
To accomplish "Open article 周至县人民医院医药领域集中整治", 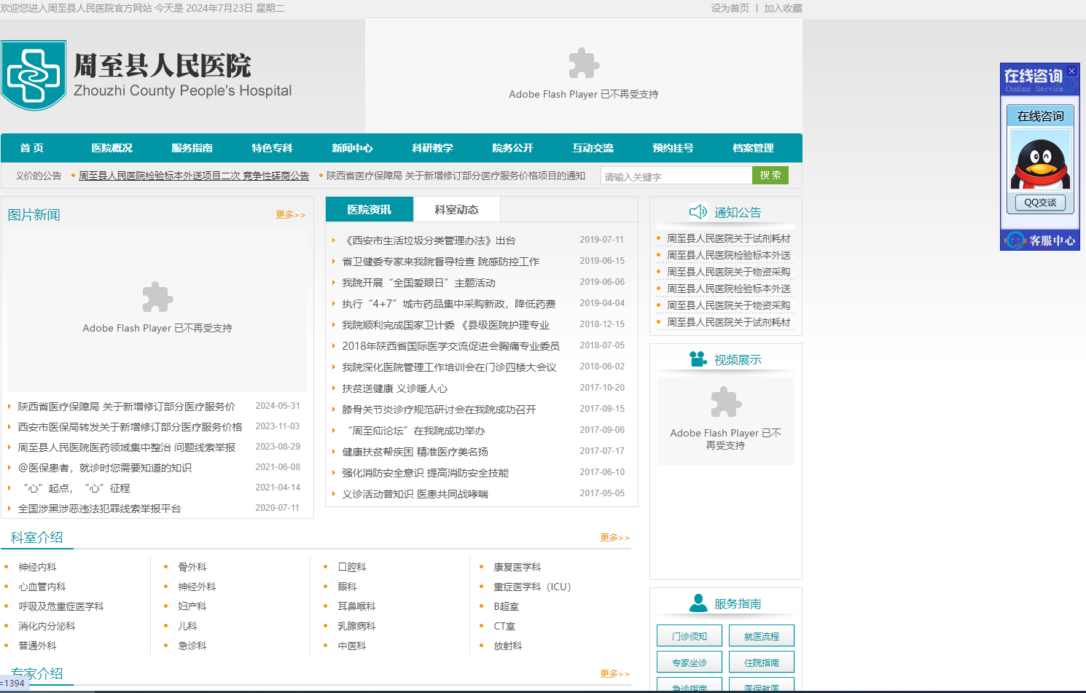I will tap(127, 447).
